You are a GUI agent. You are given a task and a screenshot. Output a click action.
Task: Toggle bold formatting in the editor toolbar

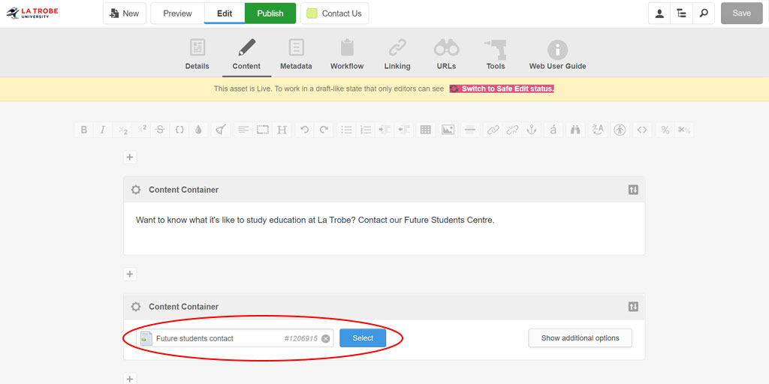(84, 130)
